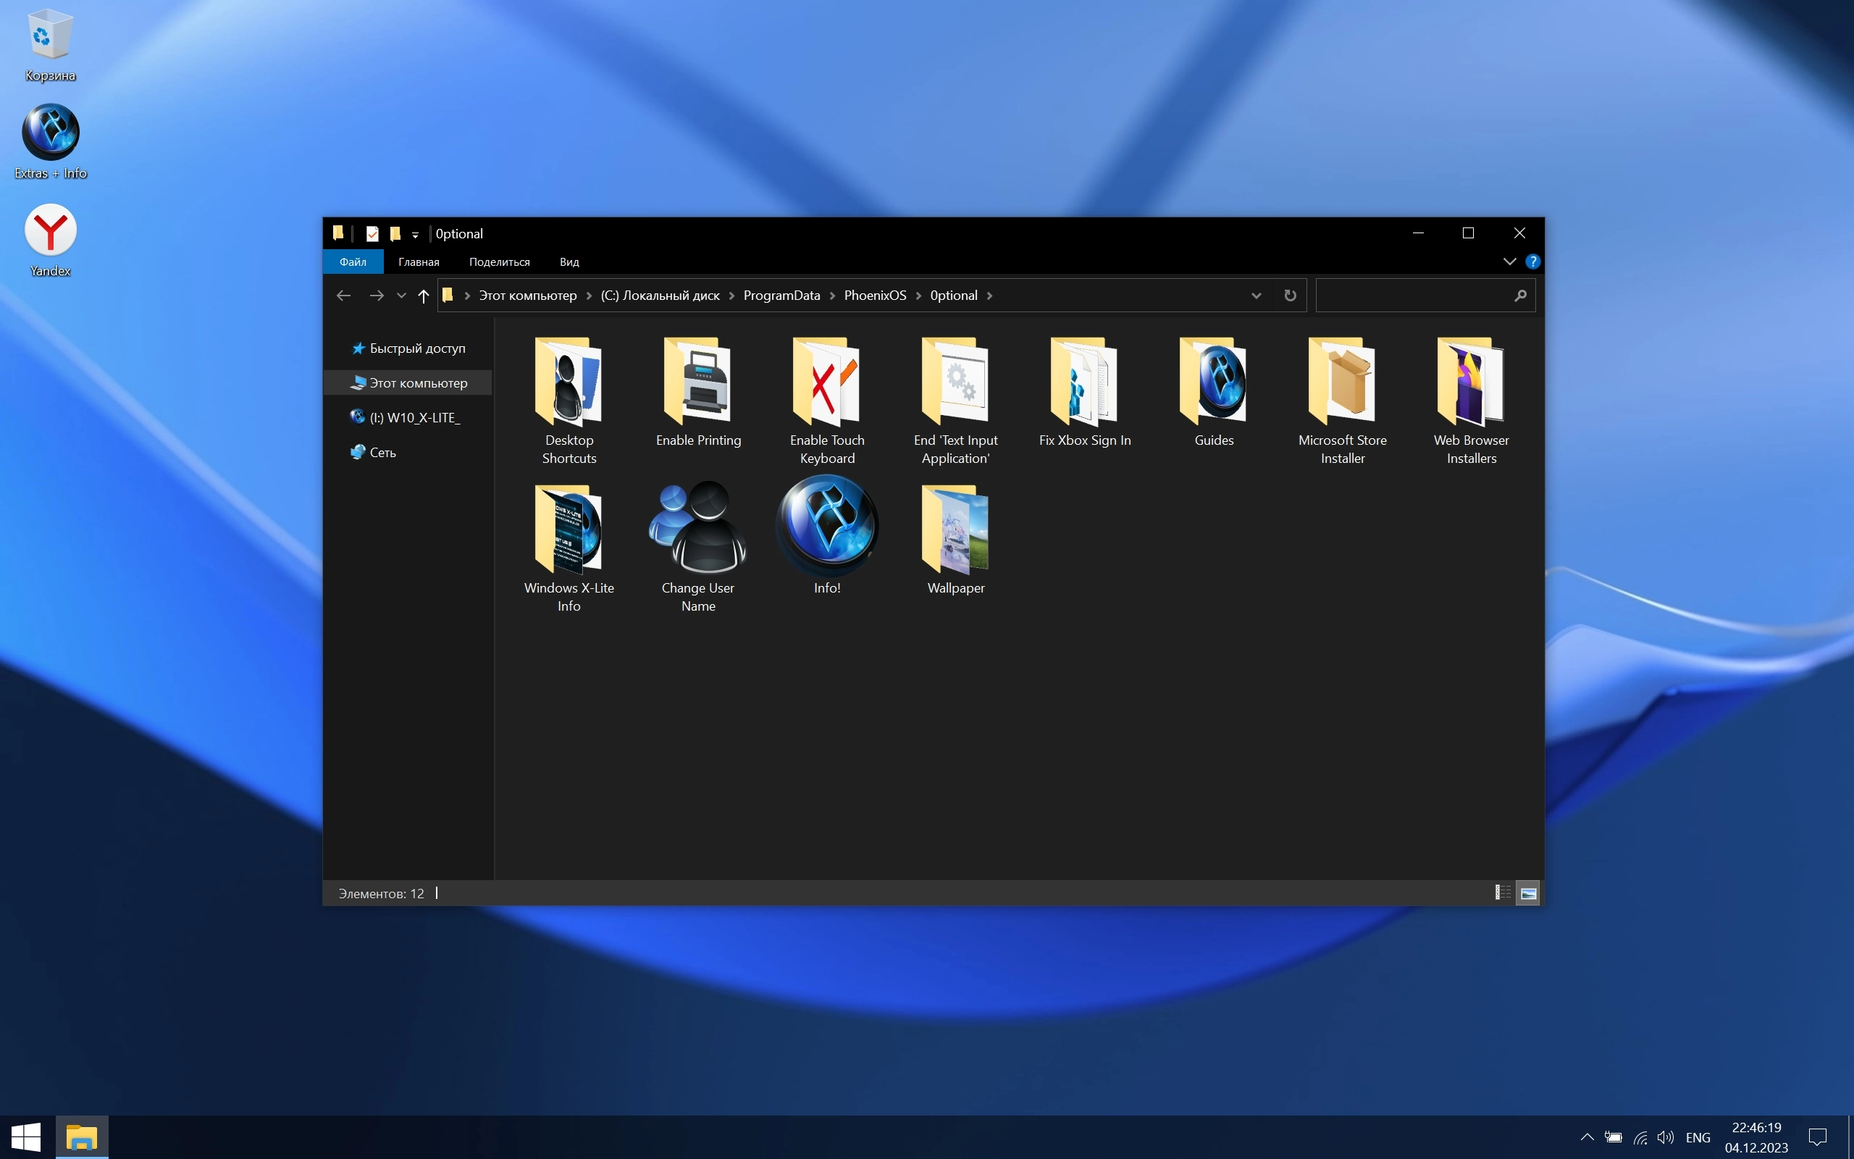This screenshot has height=1159, width=1854.
Task: Click the search input field
Action: (1414, 296)
